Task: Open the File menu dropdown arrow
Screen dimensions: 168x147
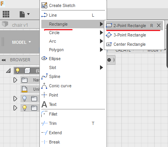Action: click(29, 14)
